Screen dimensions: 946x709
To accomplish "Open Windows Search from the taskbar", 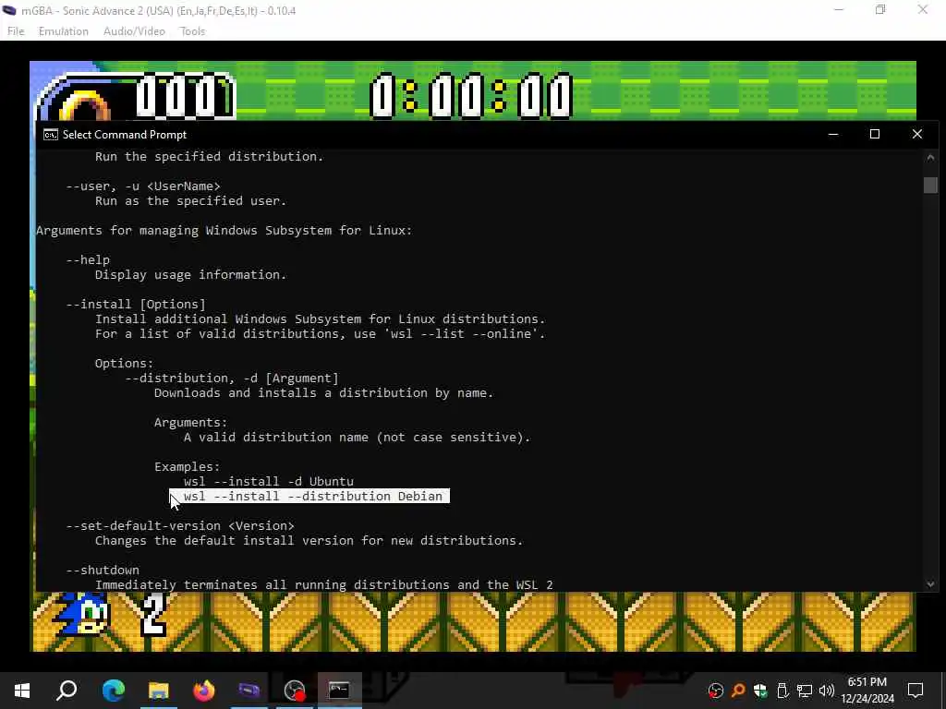I will 67,691.
